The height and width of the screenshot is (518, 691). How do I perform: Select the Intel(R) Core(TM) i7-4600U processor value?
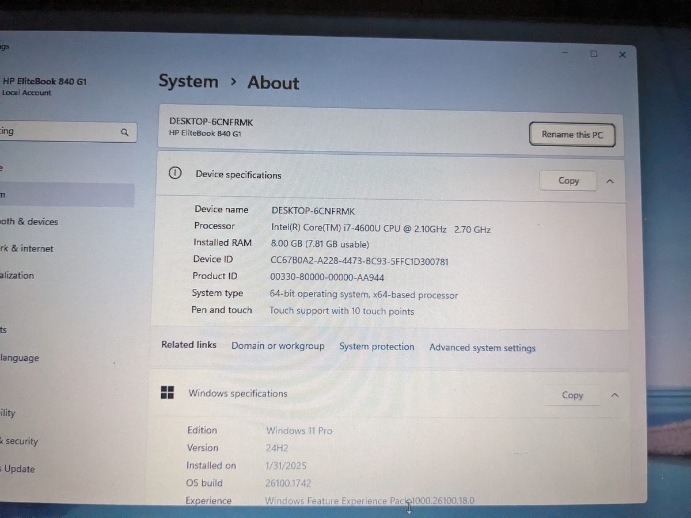pos(381,228)
